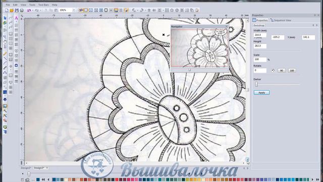Viewport: 323px width, 182px height.
Task: Switch to the Properties tab
Action: tap(260, 20)
